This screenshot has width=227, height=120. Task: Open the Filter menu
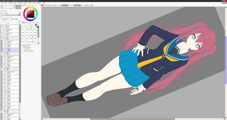click(30, 3)
